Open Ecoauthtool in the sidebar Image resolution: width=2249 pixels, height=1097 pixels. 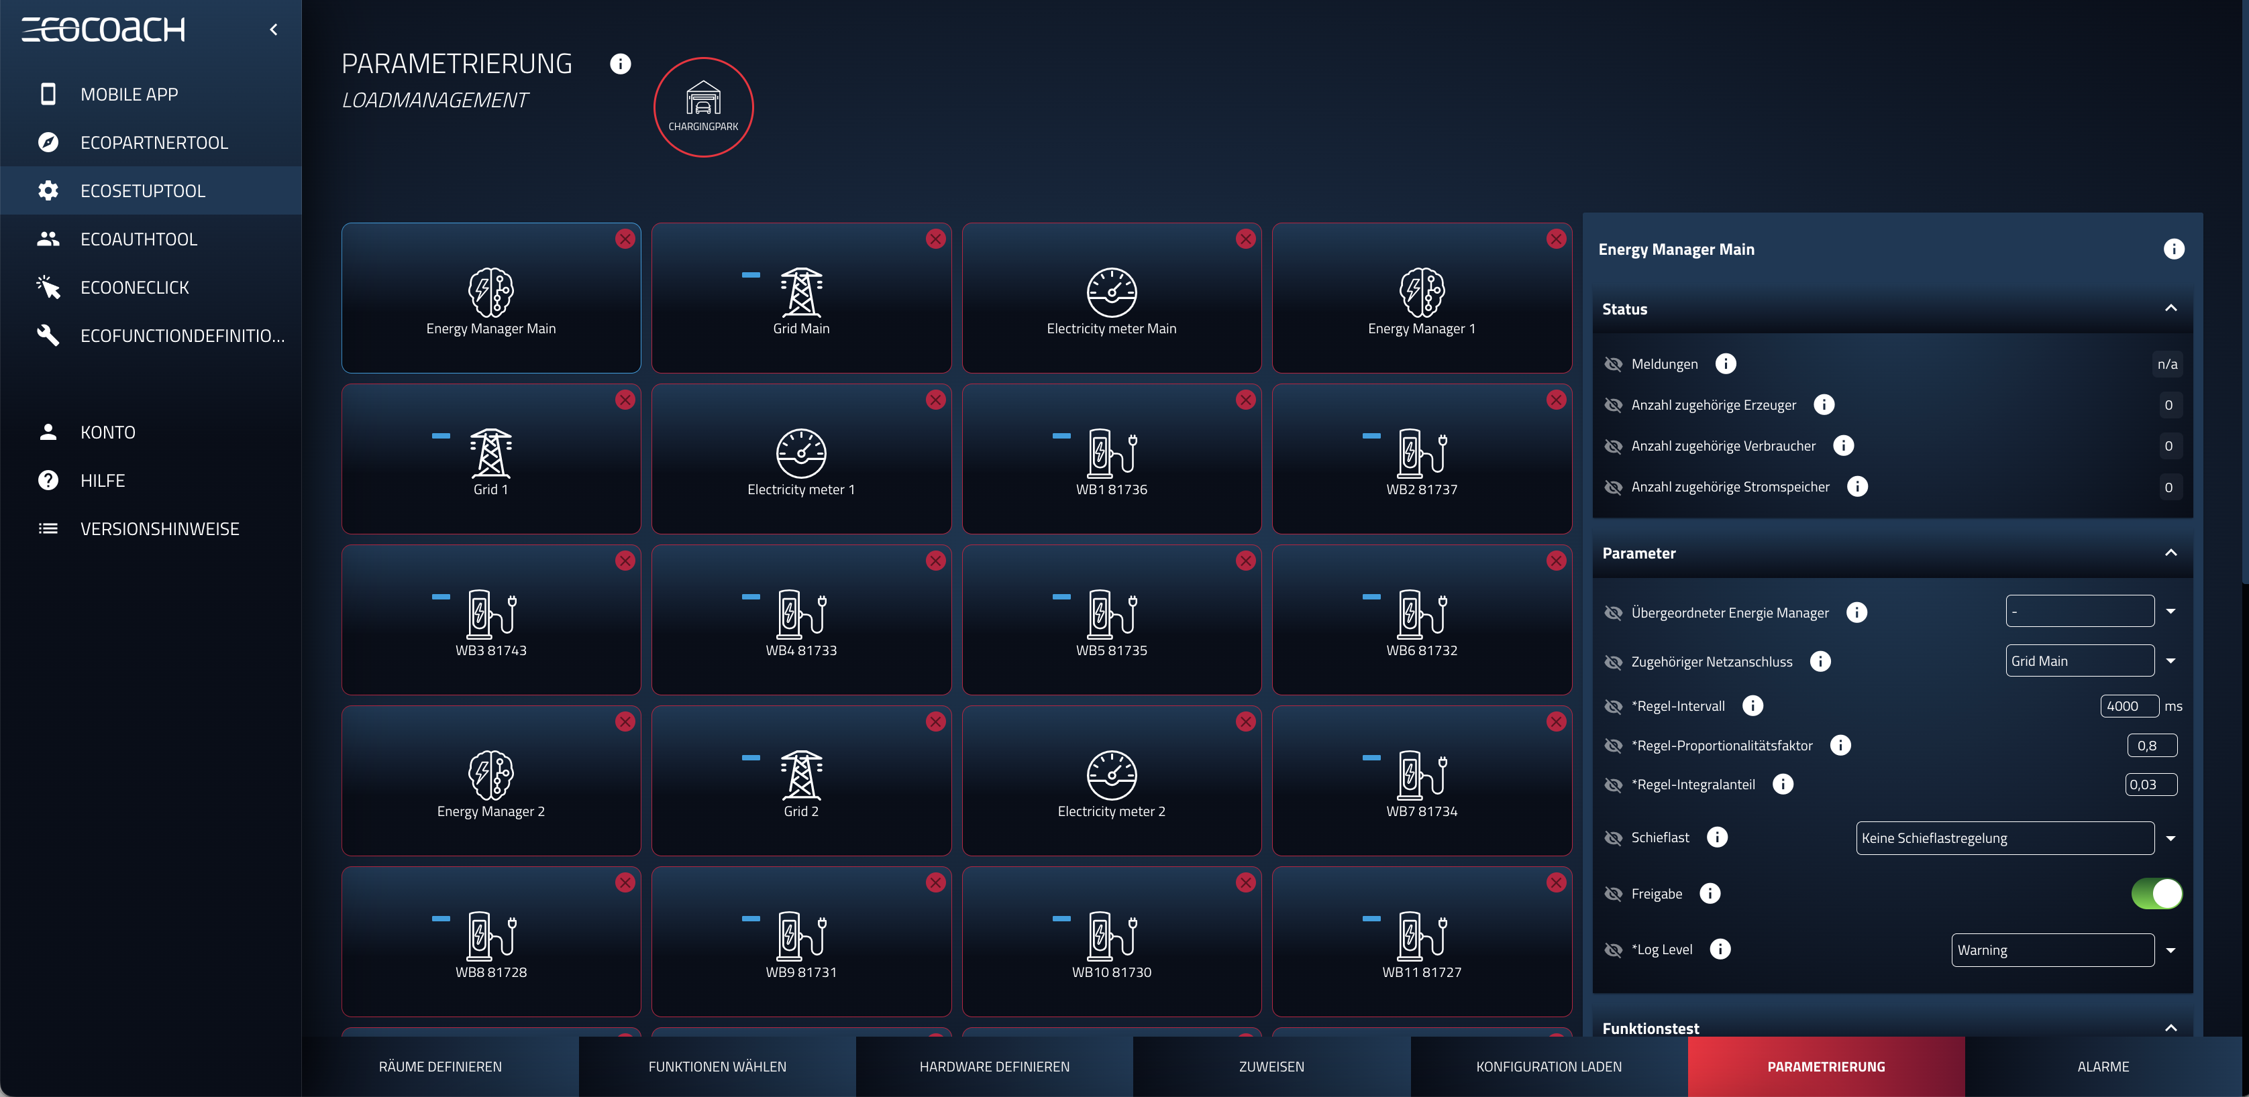point(151,239)
